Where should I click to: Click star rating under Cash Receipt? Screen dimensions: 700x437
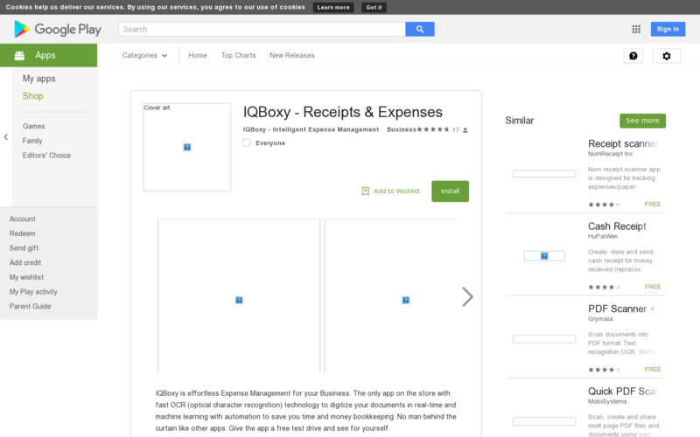pos(605,288)
